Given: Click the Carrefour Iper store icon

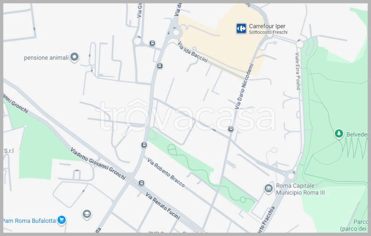Looking at the screenshot, I should click(241, 29).
